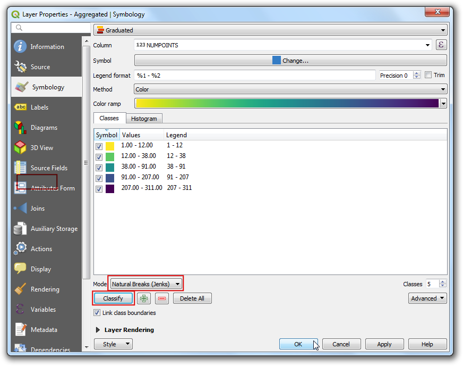Screen dimensions: 463x366
Task: Open Labels section in sidebar
Action: 39,107
